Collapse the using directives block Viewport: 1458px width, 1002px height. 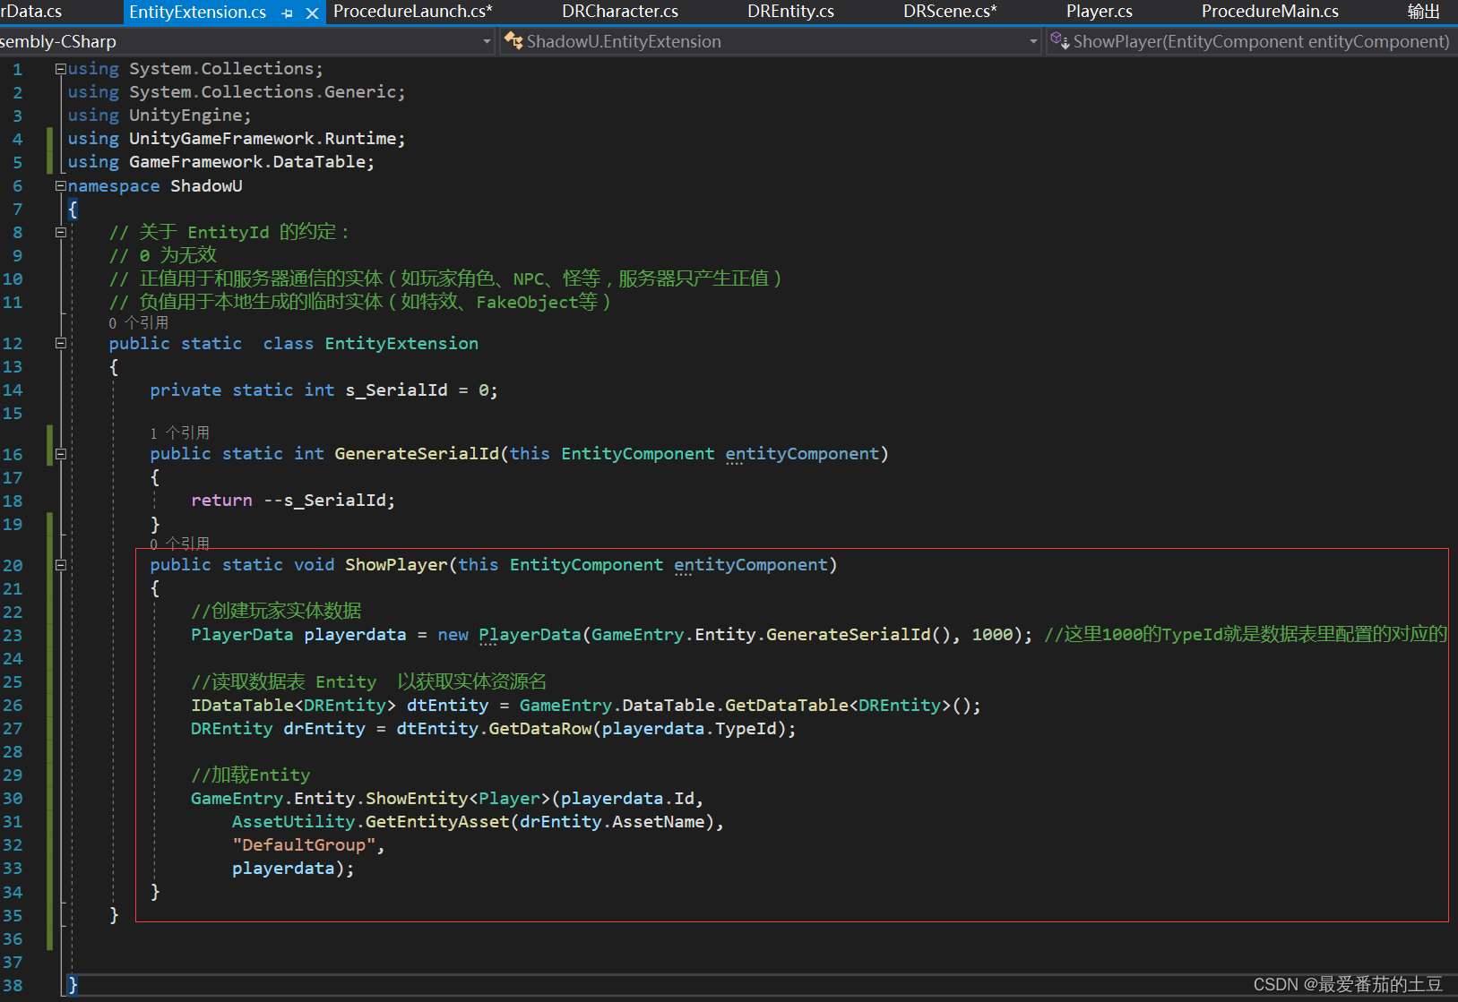[60, 69]
